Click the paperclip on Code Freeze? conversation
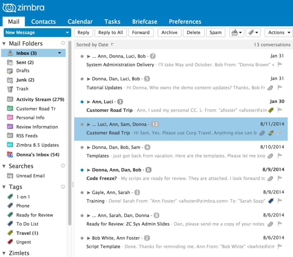 (x=270, y=179)
